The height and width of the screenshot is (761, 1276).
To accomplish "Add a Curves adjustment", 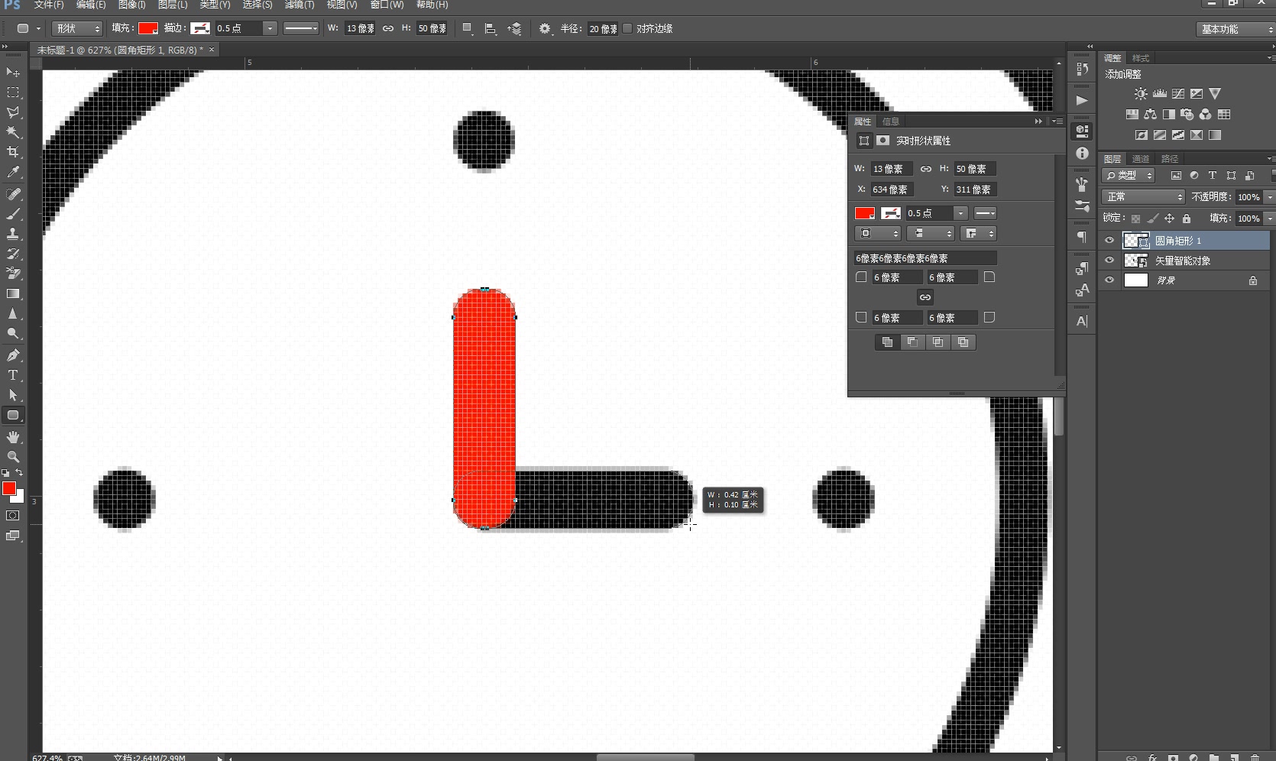I will [x=1178, y=94].
